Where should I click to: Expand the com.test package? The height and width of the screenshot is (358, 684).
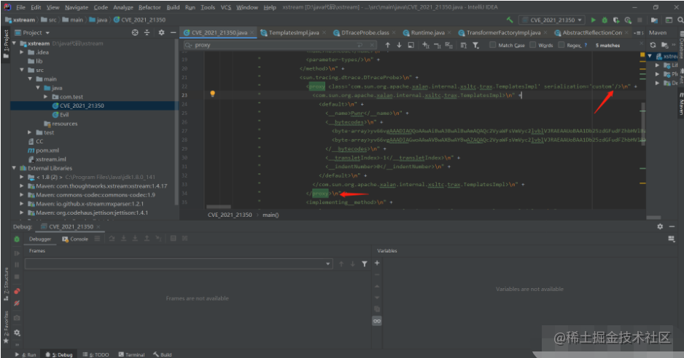pos(46,97)
